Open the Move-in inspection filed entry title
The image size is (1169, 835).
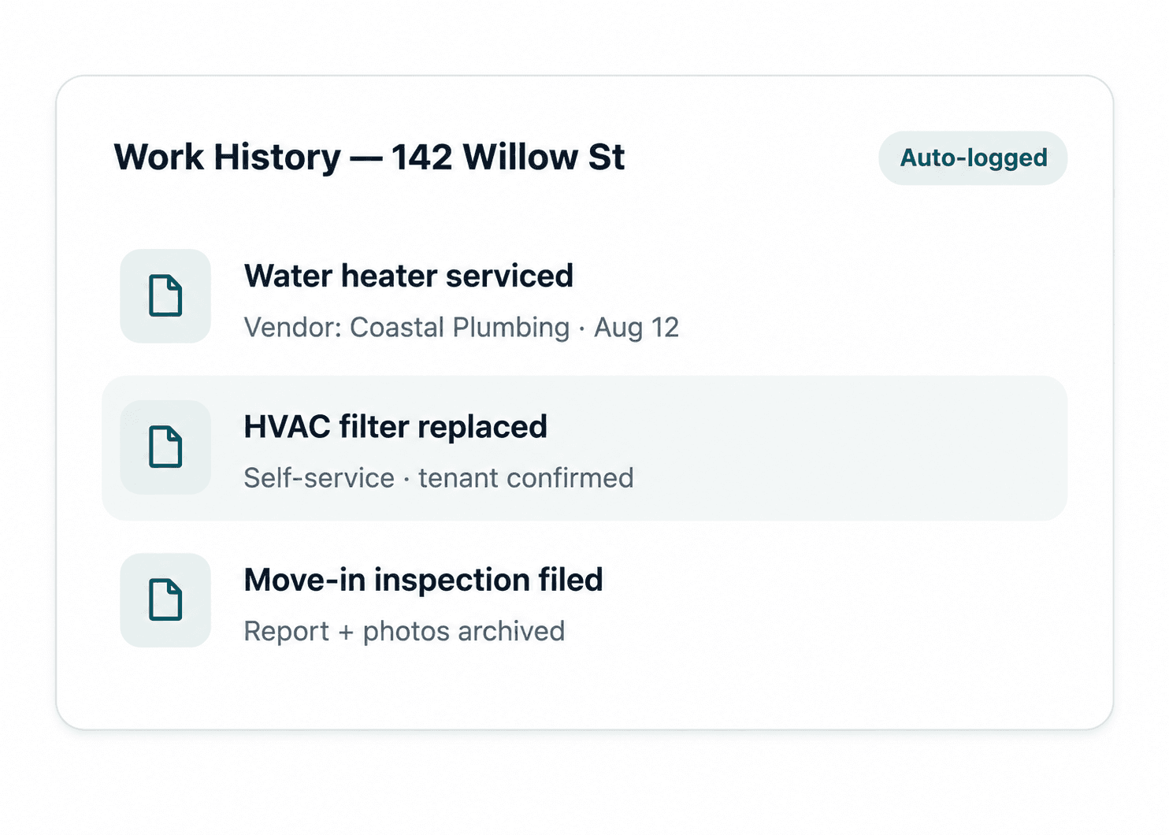pyautogui.click(x=424, y=581)
